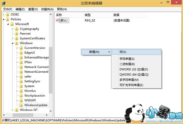Viewport: 183px width, 124px height.
Task: Collapse the Microsoft tree node
Action: [x=8, y=24]
